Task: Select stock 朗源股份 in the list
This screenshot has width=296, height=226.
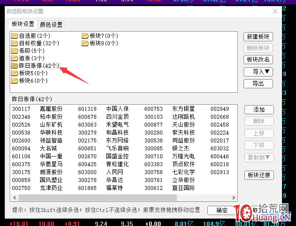Action: pyautogui.click(x=51, y=172)
